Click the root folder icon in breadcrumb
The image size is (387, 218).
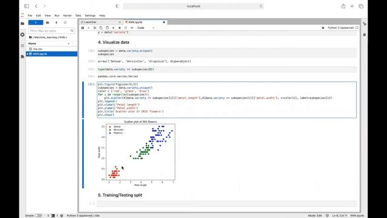[x=30, y=38]
